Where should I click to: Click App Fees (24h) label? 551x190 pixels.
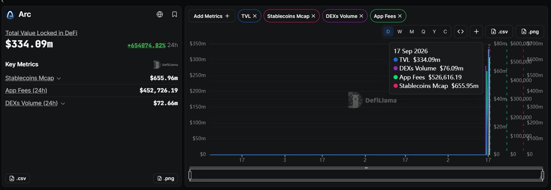tap(27, 91)
